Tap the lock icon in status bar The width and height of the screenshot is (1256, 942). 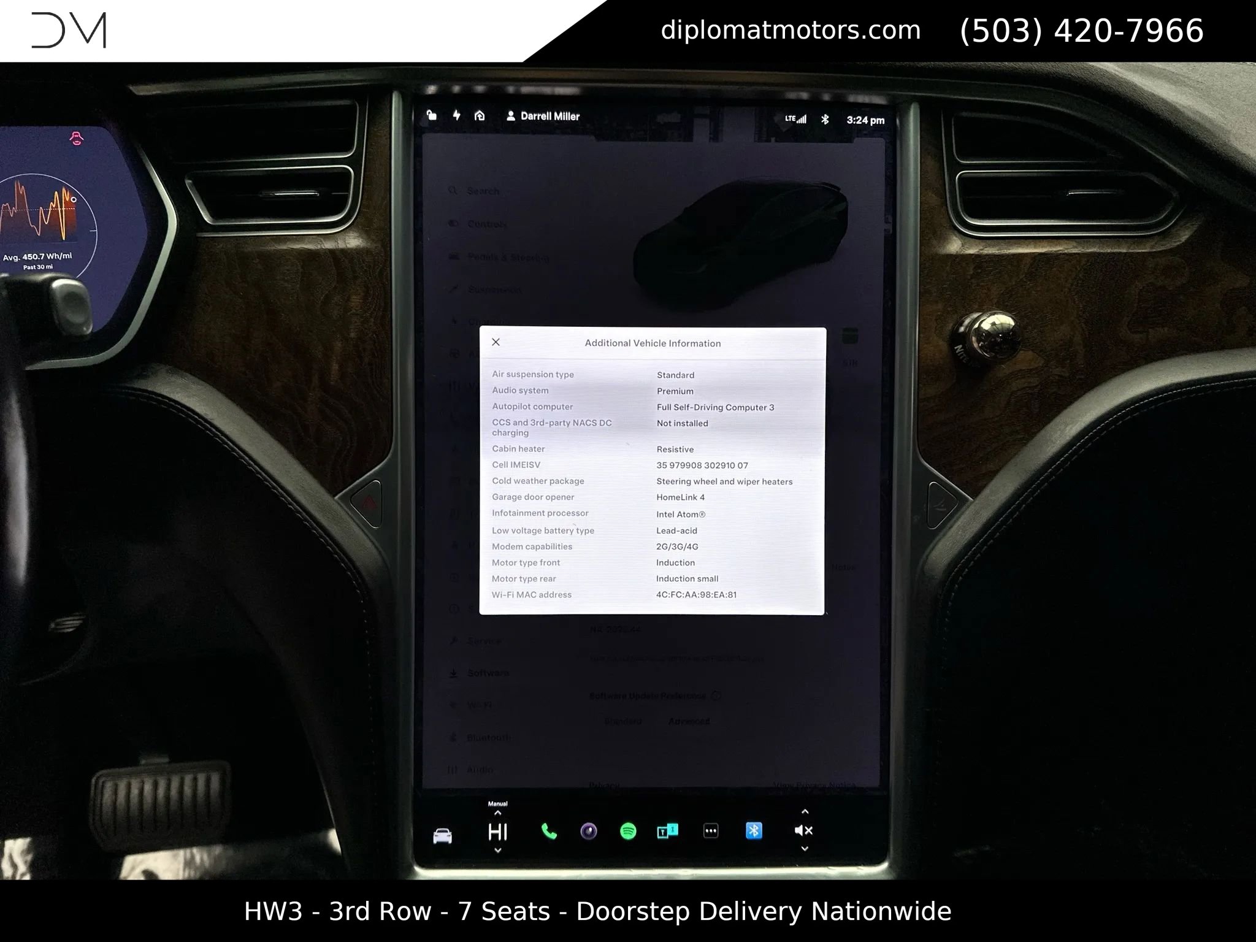pyautogui.click(x=432, y=115)
